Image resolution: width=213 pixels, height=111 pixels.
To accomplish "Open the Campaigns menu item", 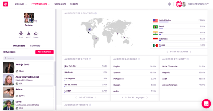I will tap(60, 4).
